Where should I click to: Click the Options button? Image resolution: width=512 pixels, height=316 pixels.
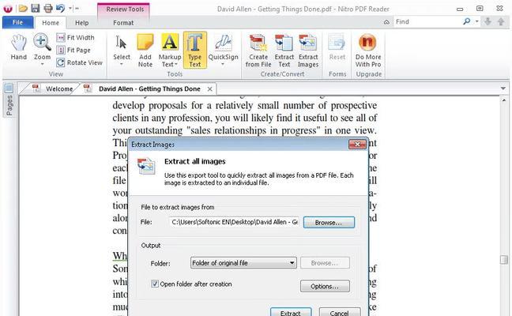pos(325,286)
